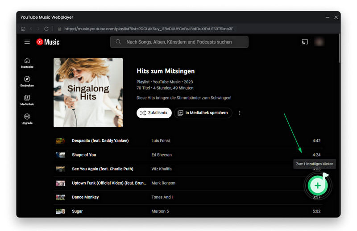This screenshot has height=231, width=357.
Task: Open Upgrade in the sidebar
Action: click(x=27, y=119)
